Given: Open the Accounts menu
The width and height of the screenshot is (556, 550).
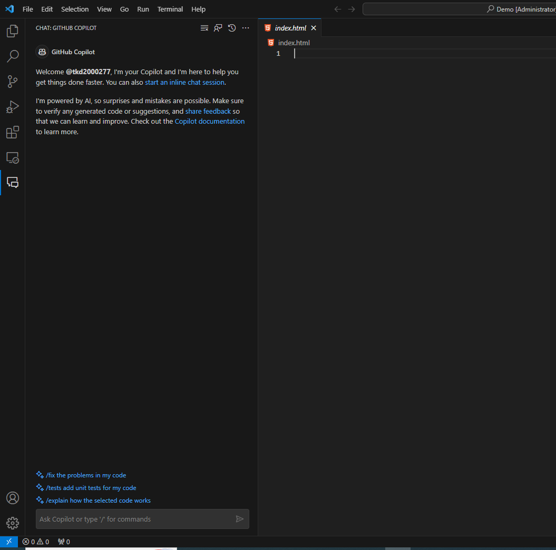Looking at the screenshot, I should point(13,498).
